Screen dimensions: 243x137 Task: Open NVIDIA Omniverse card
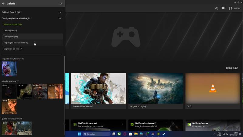coord(156,125)
